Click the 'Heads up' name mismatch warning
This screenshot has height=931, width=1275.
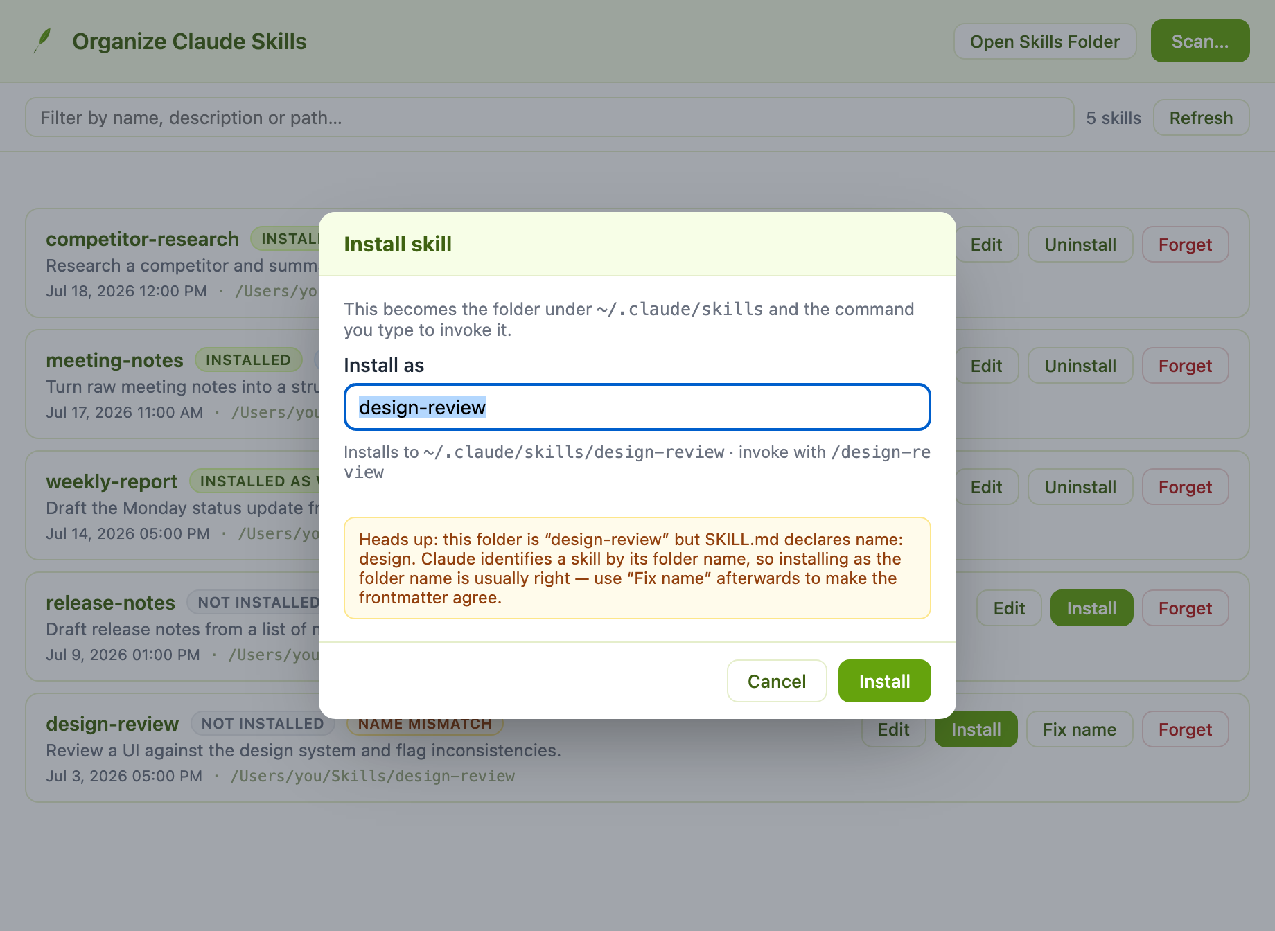pyautogui.click(x=637, y=568)
